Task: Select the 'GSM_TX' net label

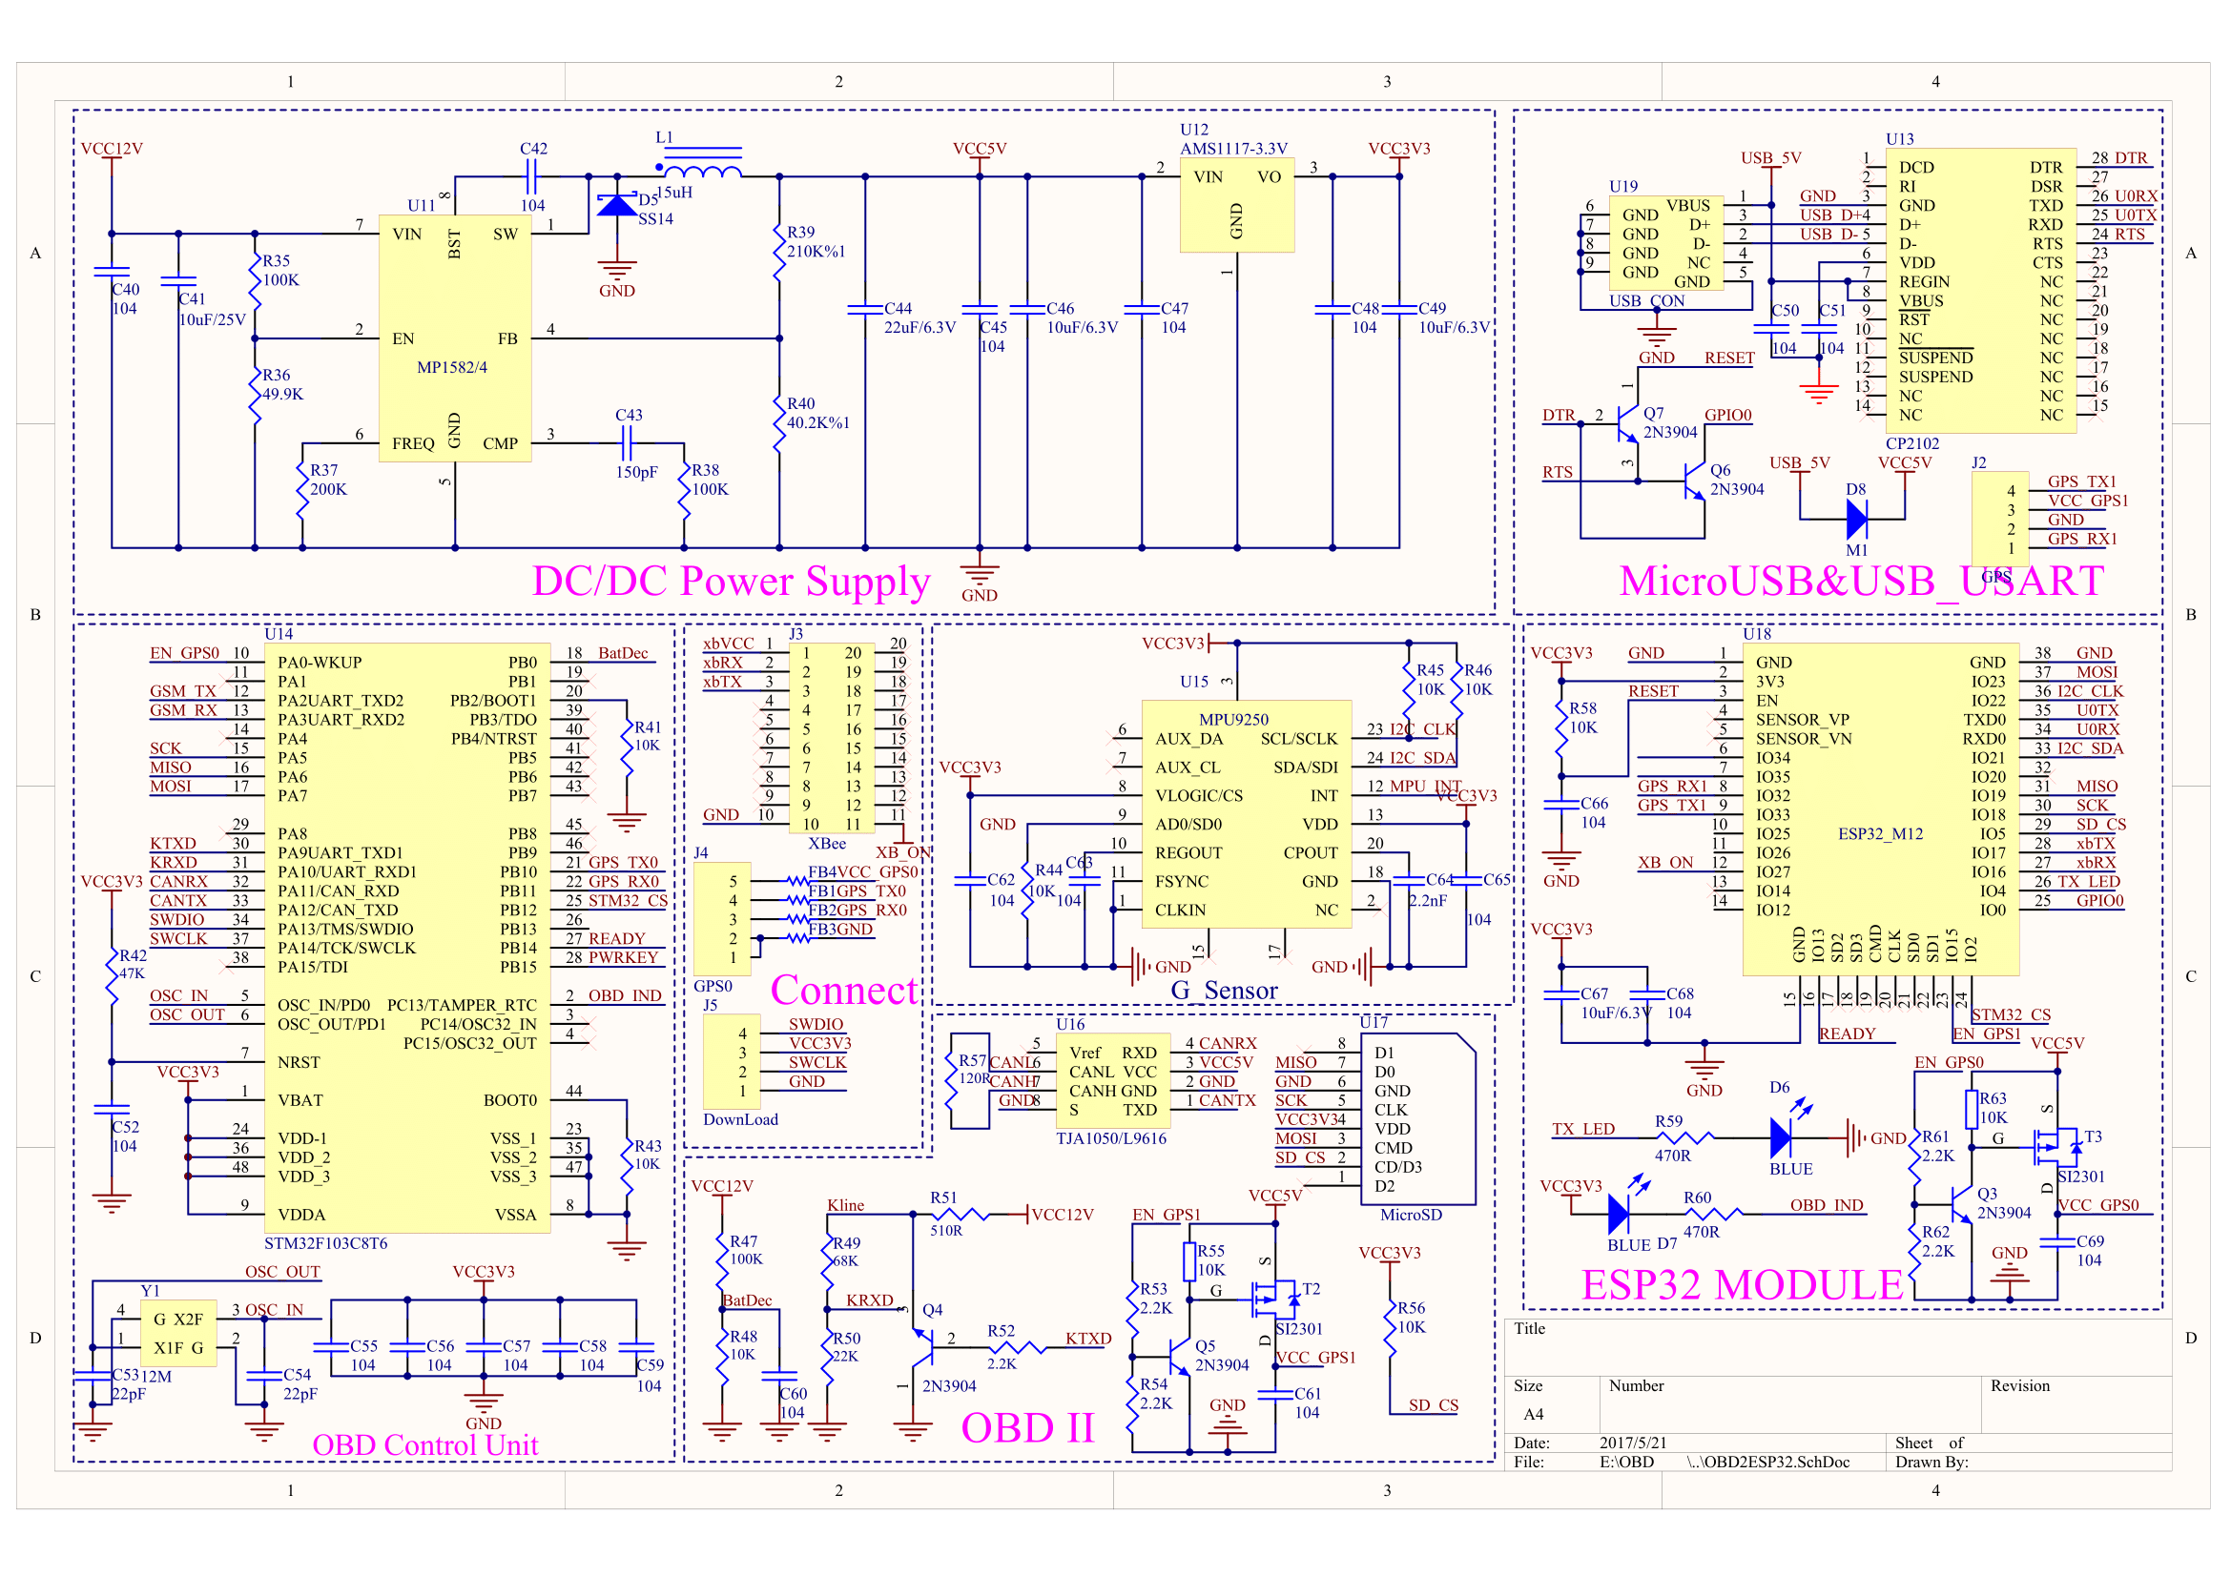Action: (x=183, y=691)
